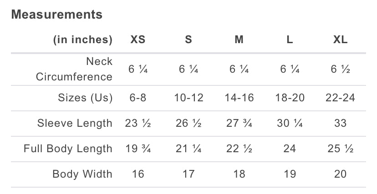Click the Measurements heading
The height and width of the screenshot is (194, 377).
click(x=56, y=15)
